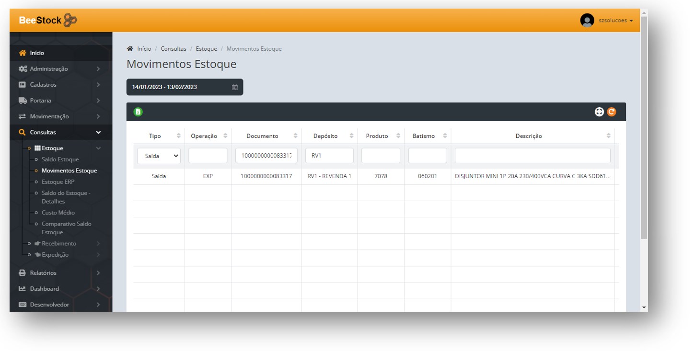Sort table by Documento column
Image resolution: width=695 pixels, height=351 pixels.
[295, 136]
